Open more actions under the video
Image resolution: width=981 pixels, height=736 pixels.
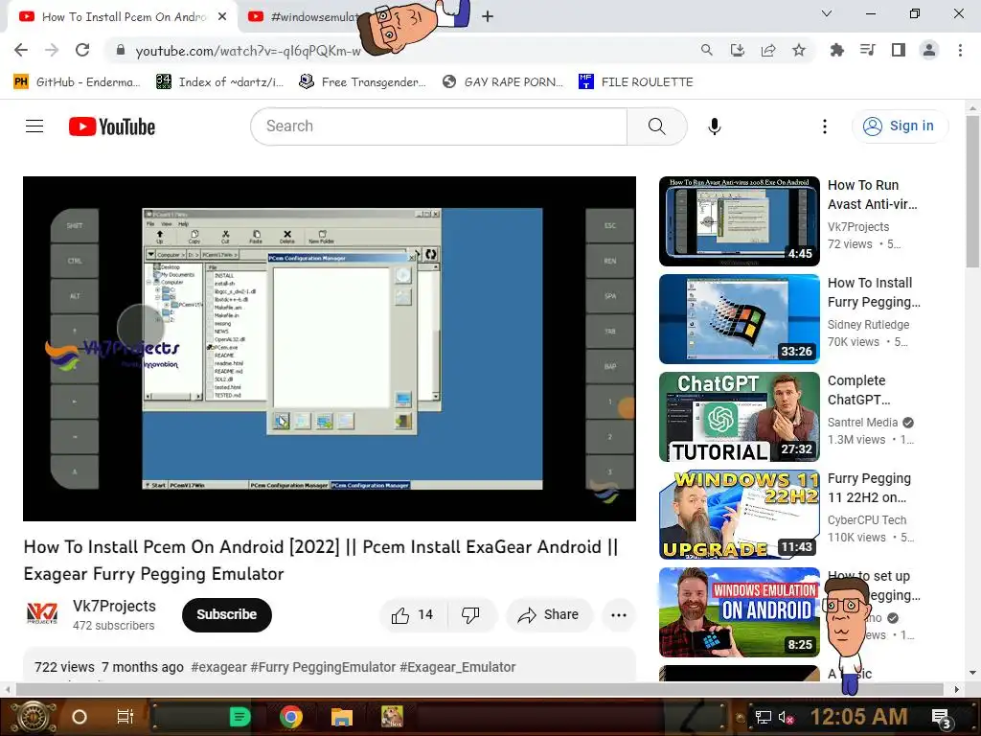[618, 614]
